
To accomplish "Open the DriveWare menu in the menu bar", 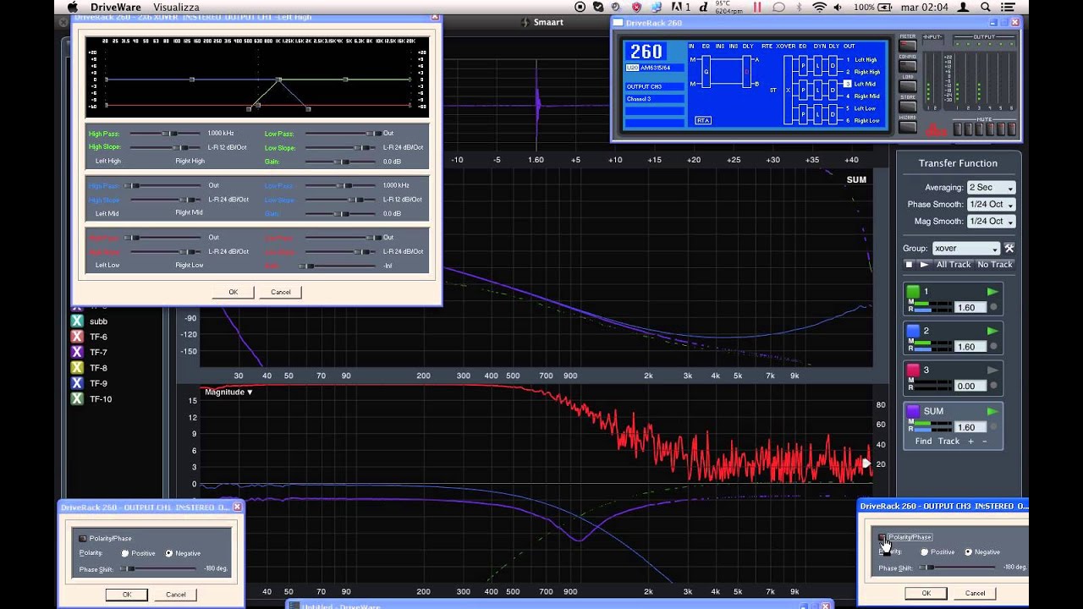I will pyautogui.click(x=116, y=7).
